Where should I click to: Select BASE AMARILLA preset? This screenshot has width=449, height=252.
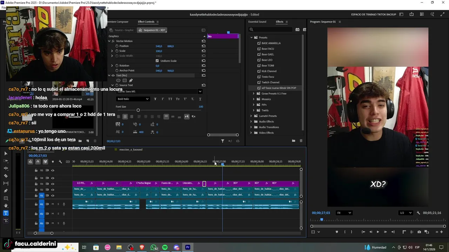click(x=271, y=43)
